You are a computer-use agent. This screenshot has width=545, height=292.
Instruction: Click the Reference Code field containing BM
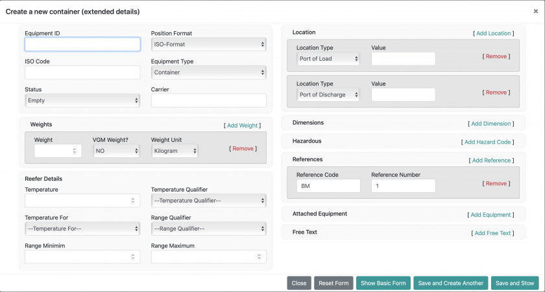(328, 186)
